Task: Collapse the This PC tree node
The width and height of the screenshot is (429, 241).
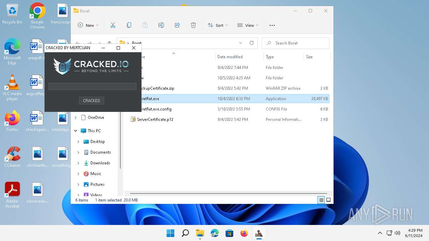Action: [76, 131]
